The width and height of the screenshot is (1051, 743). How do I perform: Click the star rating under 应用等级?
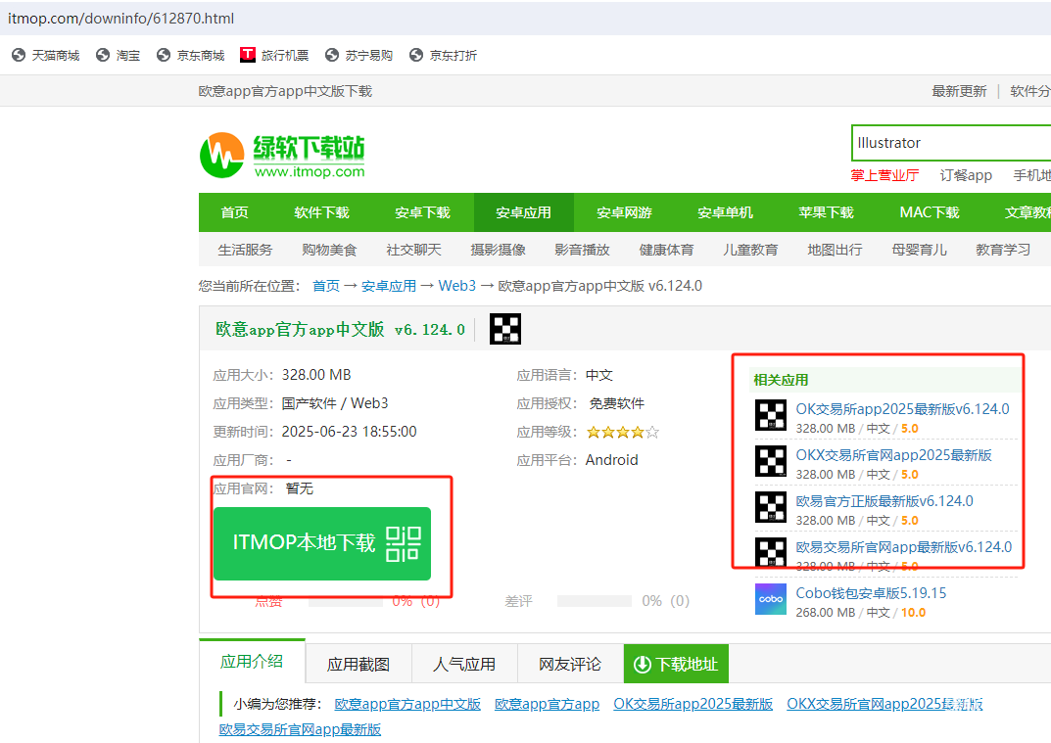point(622,432)
